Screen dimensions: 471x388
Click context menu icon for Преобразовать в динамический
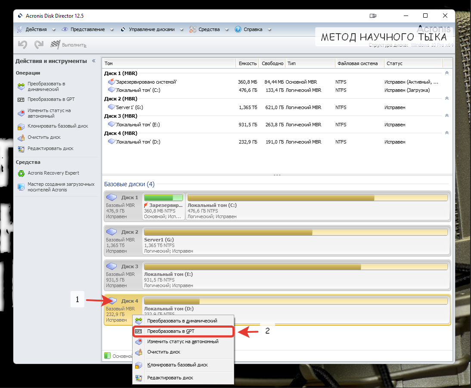pos(139,321)
